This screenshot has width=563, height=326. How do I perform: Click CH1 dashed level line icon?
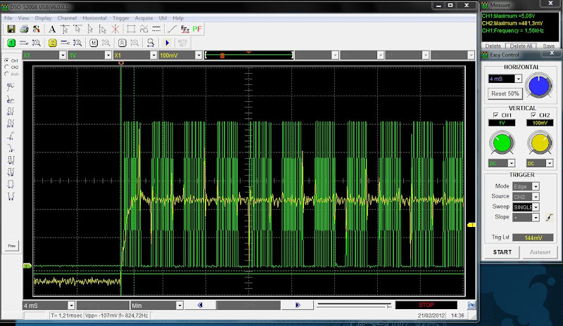tap(24, 43)
